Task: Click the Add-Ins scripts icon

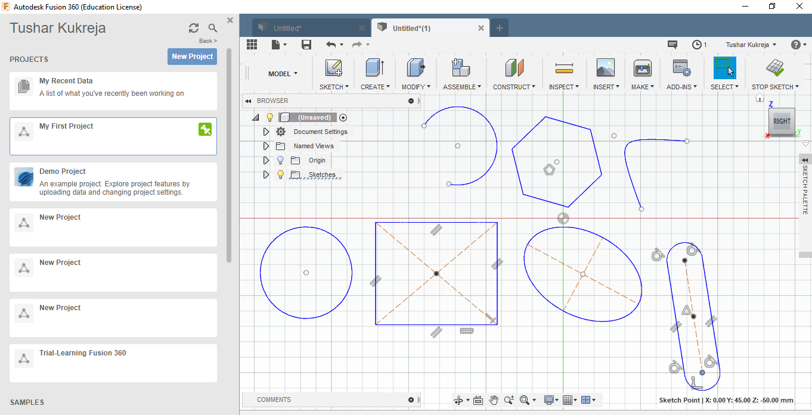Action: [681, 68]
